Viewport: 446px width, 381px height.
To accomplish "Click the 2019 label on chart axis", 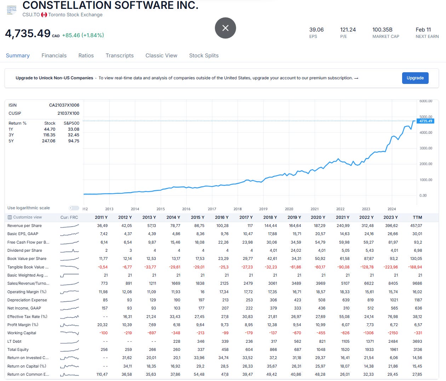I will 263,209.
